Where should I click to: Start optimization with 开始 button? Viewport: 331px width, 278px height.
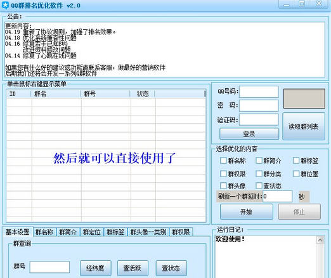tap(247, 211)
